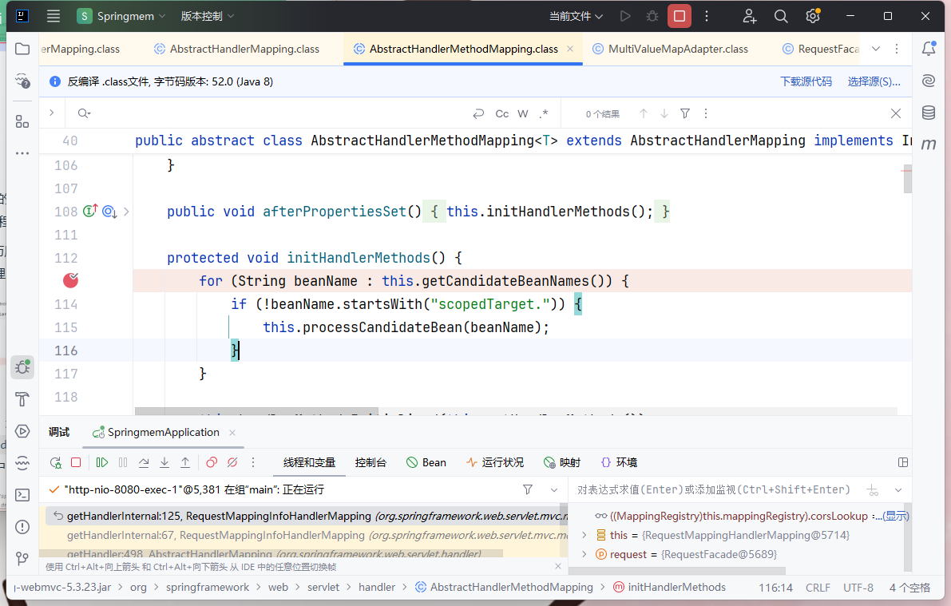The image size is (951, 606).
Task: Switch to MultiValueMapAdapter.class tab
Action: pos(678,49)
